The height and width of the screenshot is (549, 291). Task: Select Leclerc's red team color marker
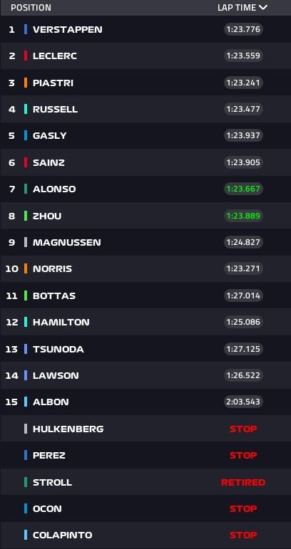[26, 56]
